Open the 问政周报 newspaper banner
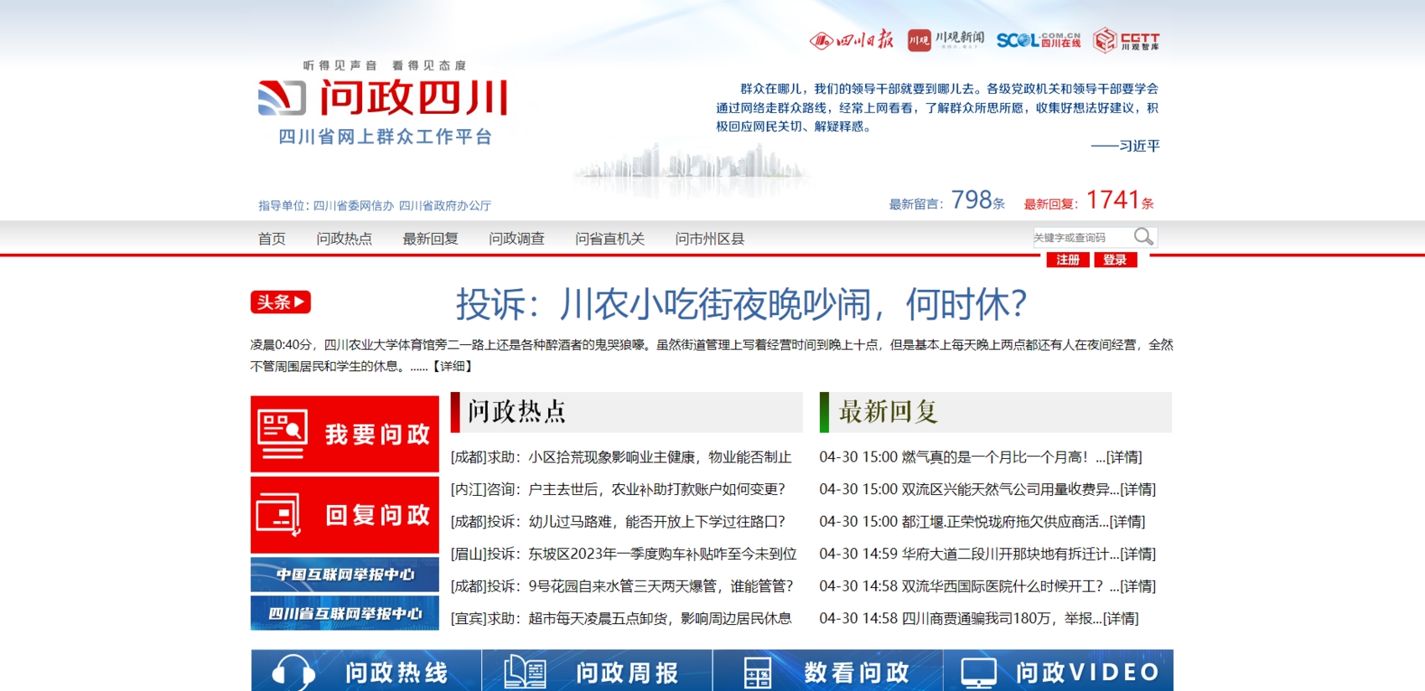The image size is (1425, 691). 597,671
